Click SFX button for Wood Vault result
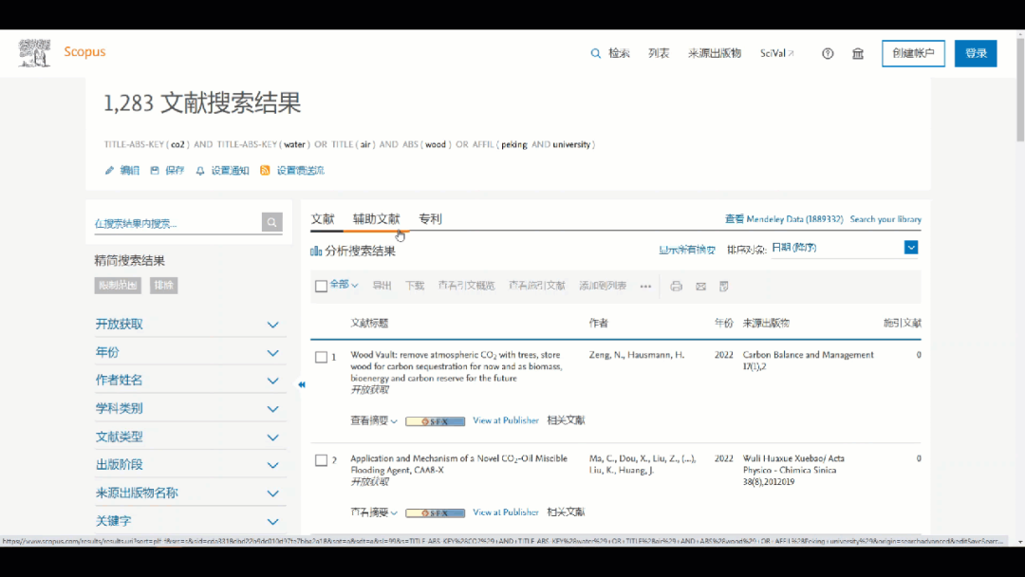Image resolution: width=1025 pixels, height=577 pixels. click(x=435, y=421)
